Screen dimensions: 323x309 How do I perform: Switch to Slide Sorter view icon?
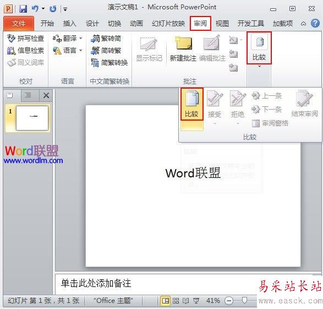[176, 301]
